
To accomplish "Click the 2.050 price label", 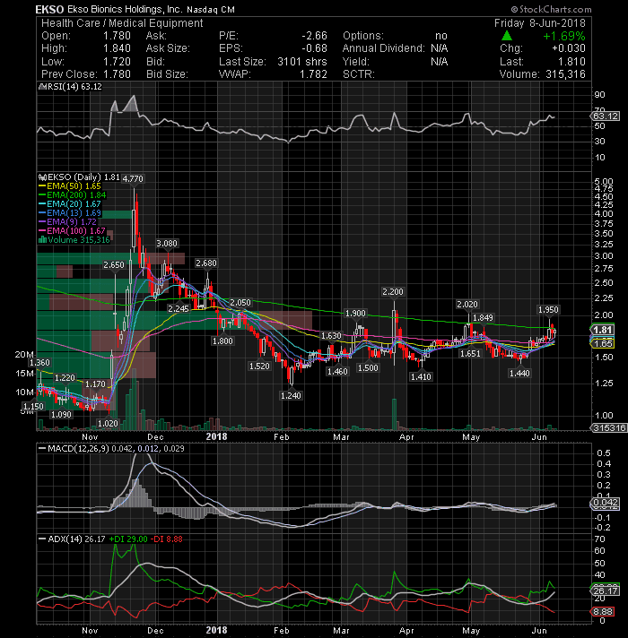I will point(240,303).
